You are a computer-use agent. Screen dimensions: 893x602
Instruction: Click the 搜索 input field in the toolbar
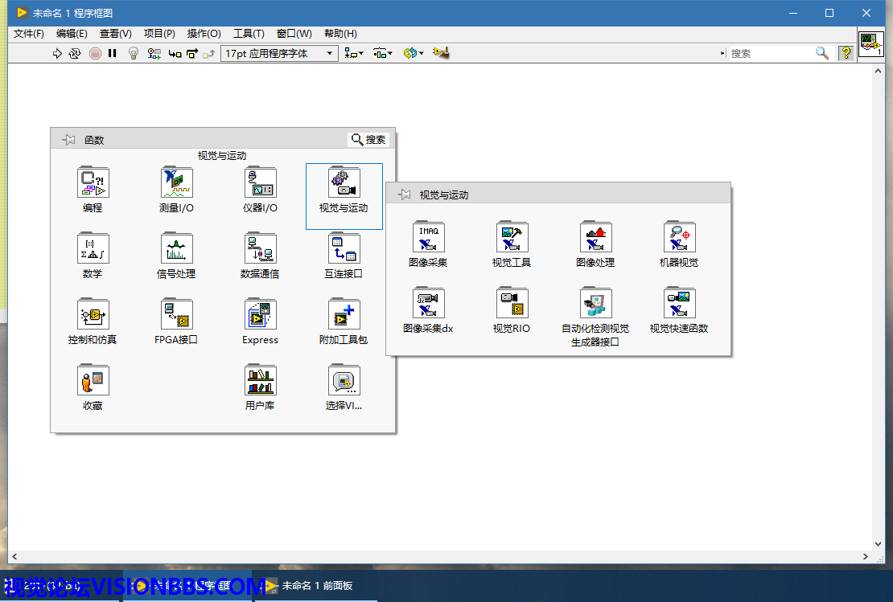point(771,53)
